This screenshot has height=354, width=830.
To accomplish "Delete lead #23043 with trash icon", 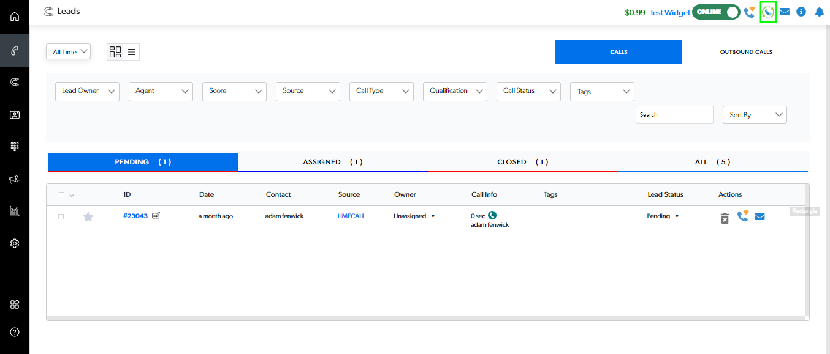I will click(725, 218).
